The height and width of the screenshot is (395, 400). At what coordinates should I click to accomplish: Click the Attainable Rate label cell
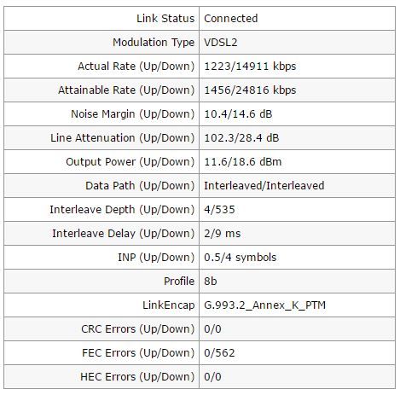click(x=101, y=90)
